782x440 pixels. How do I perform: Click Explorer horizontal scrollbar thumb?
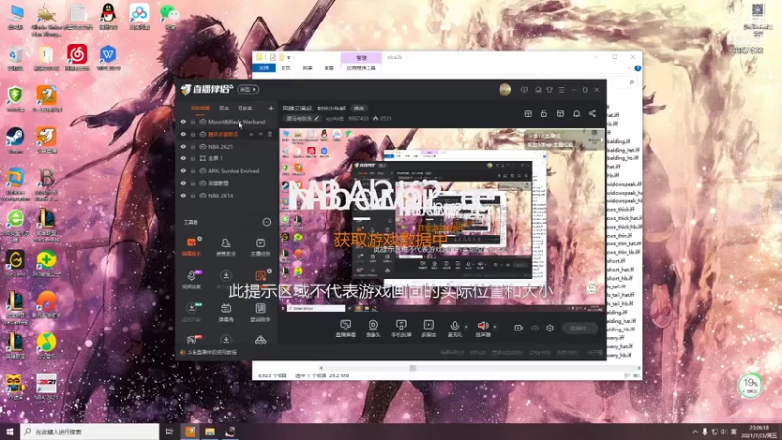(413, 368)
